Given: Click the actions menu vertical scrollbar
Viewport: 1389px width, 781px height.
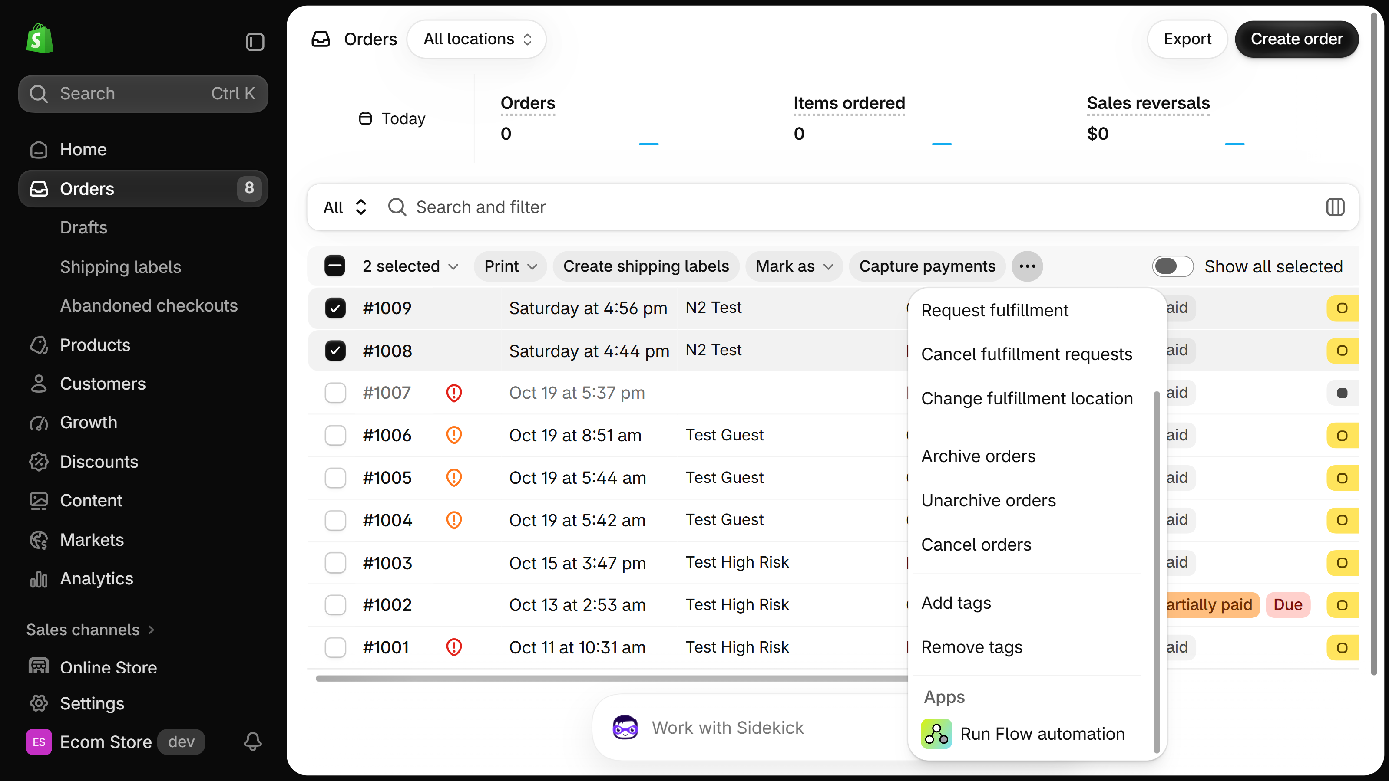Looking at the screenshot, I should click(1156, 572).
